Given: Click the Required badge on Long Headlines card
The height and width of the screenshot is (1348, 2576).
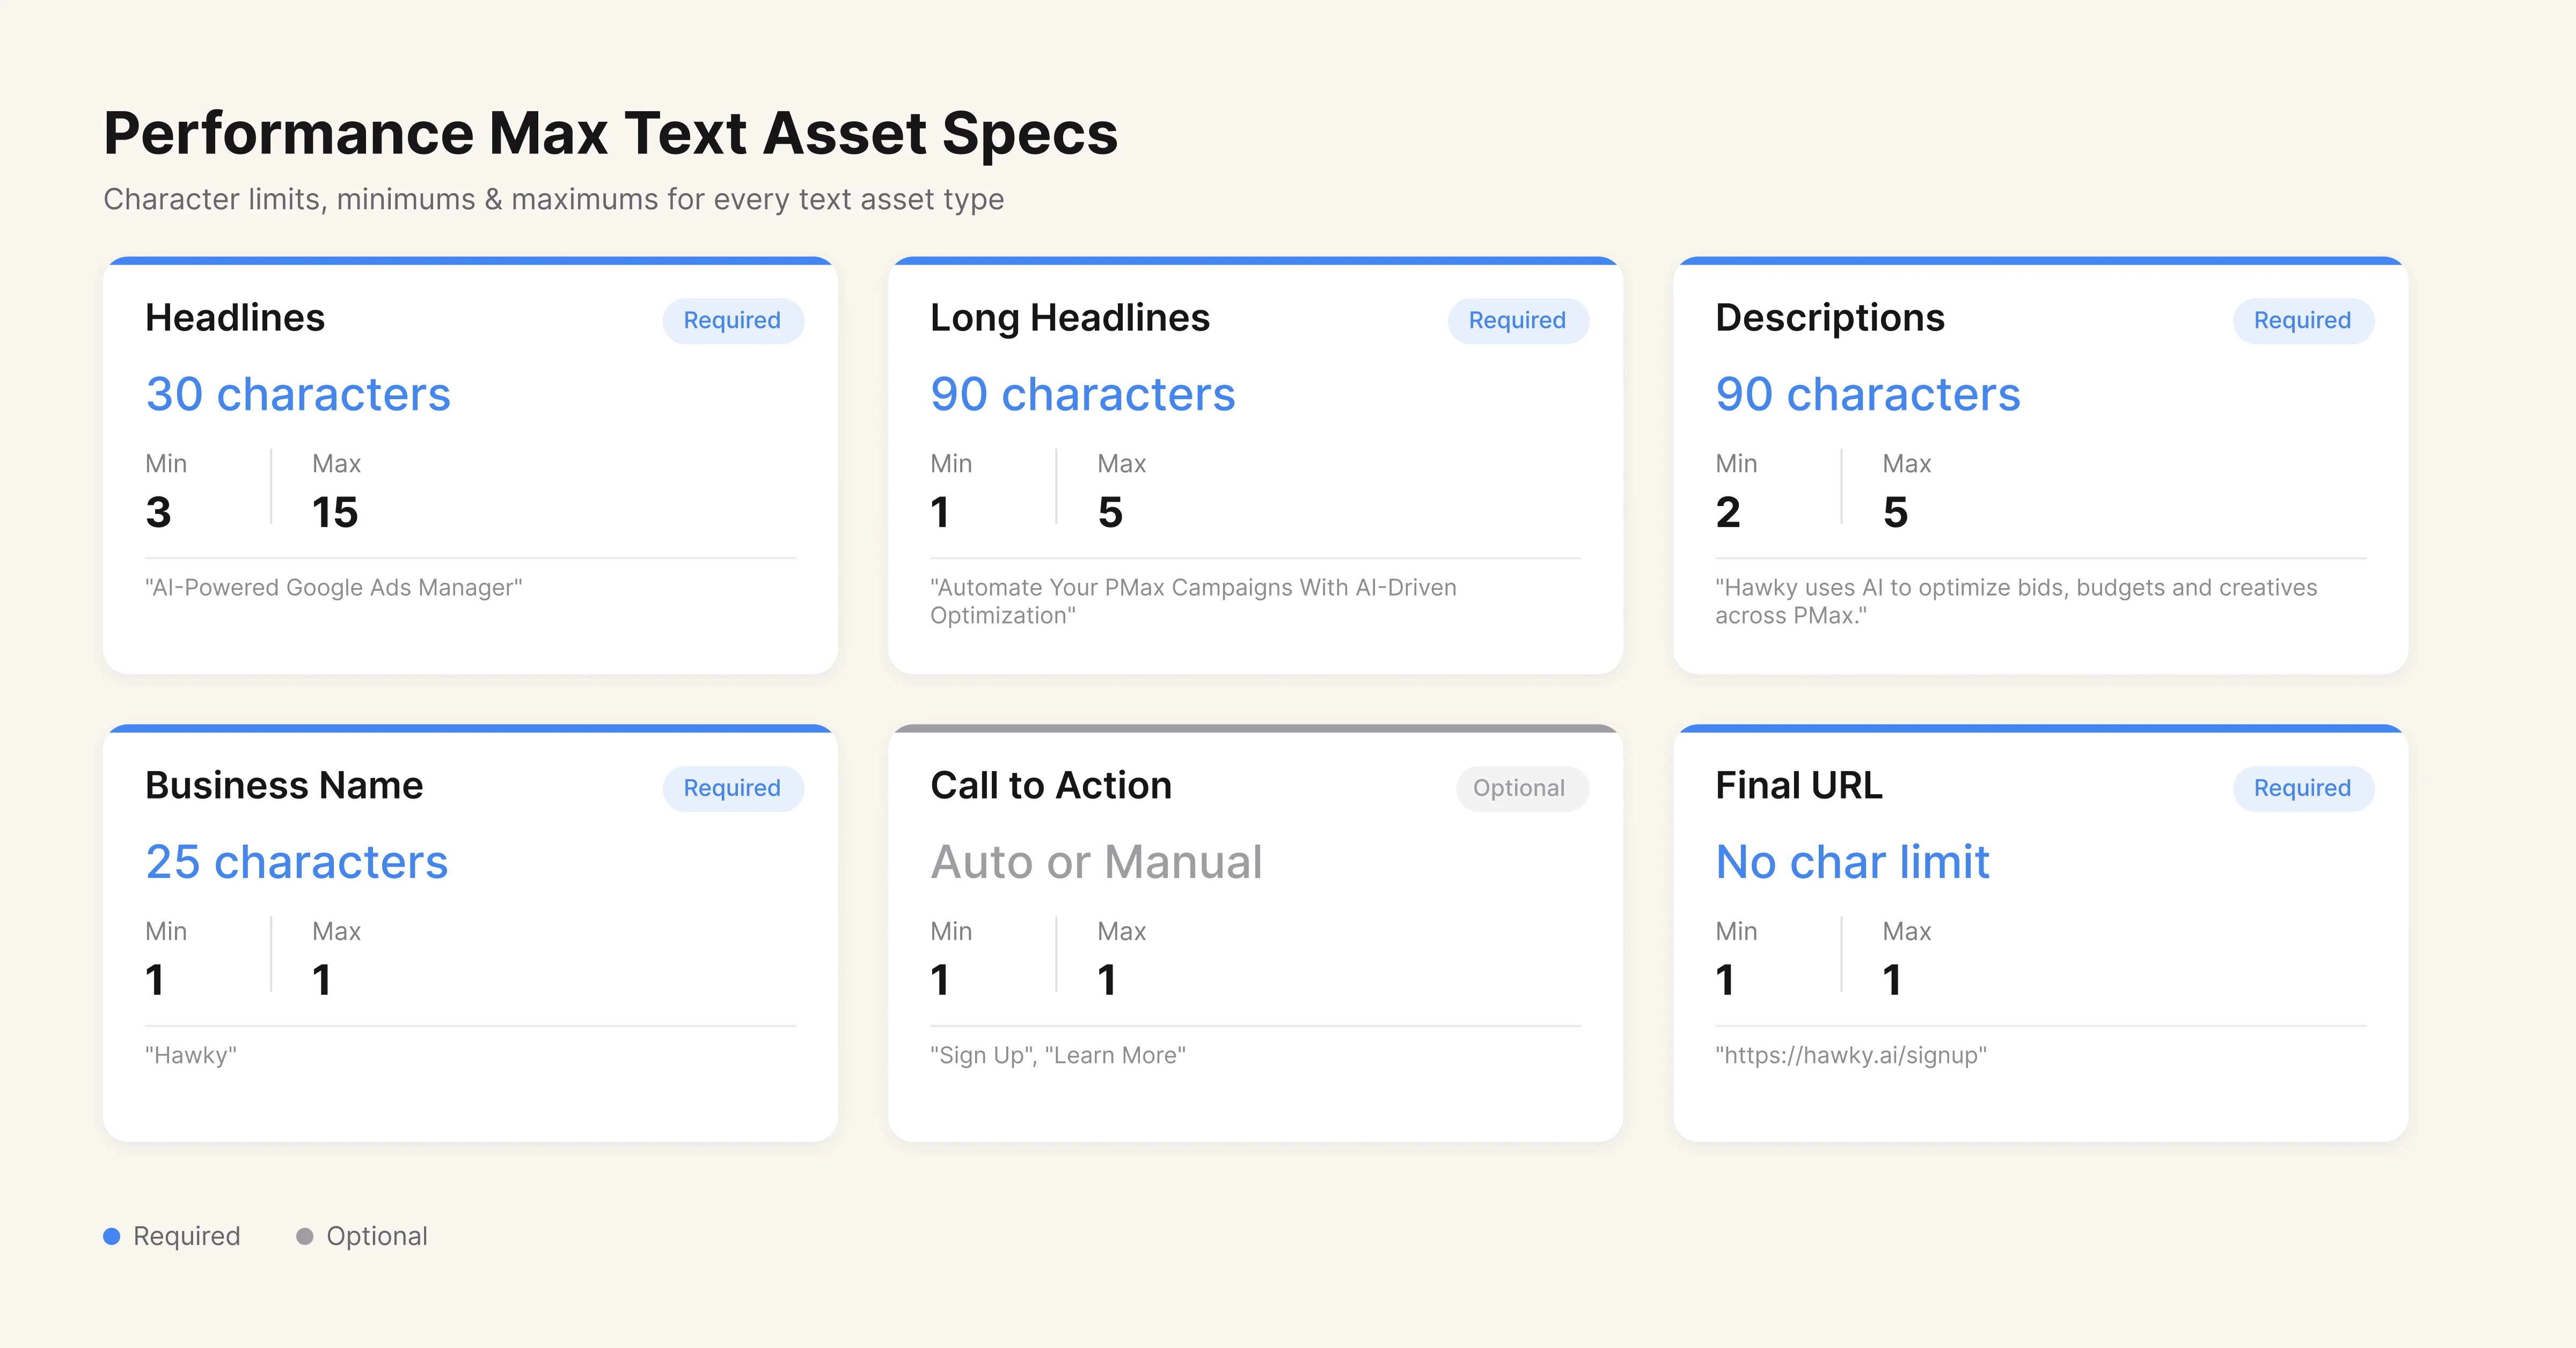Looking at the screenshot, I should tap(1517, 320).
